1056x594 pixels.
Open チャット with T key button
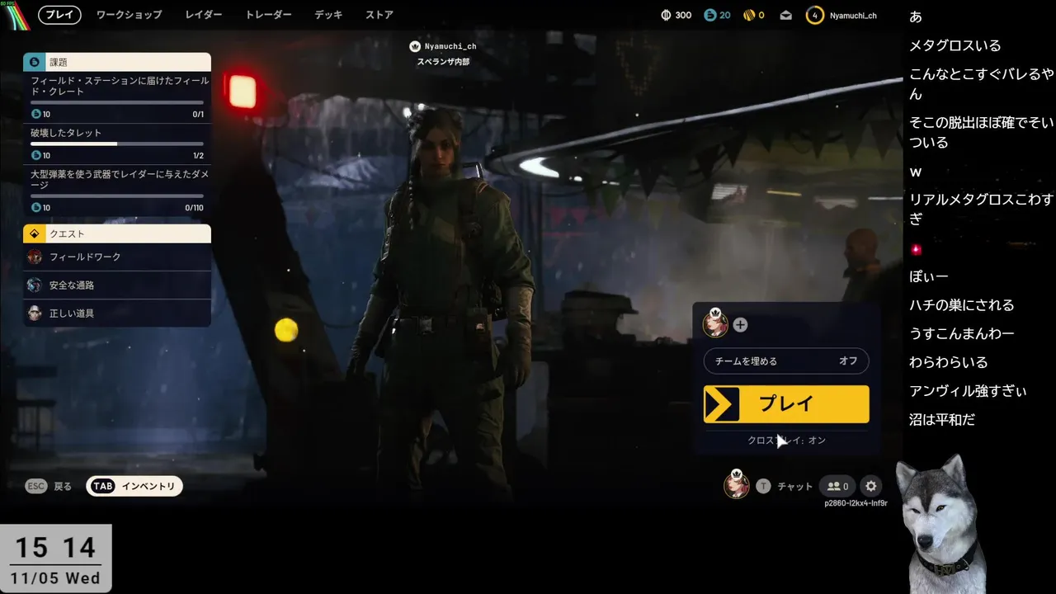coord(763,487)
